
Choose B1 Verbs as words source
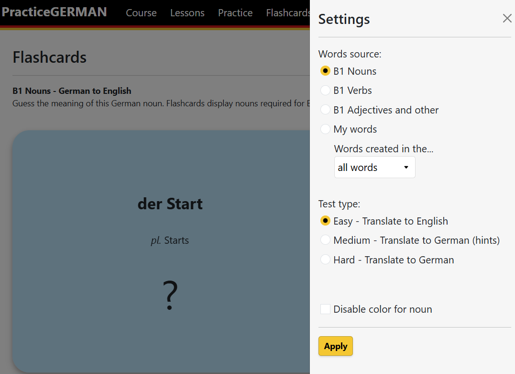coord(325,91)
